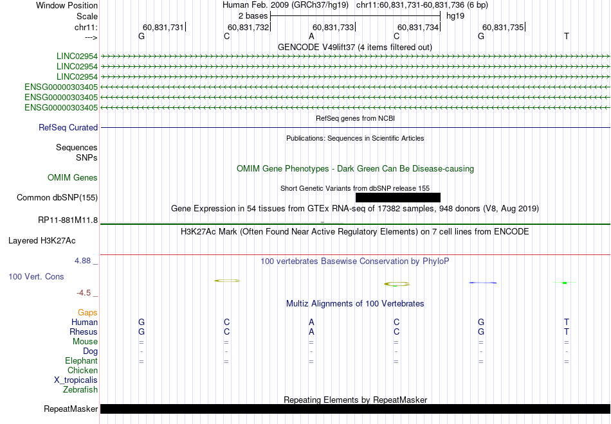
Task: Click the 100 Vert. Cons label
Action: pos(36,276)
